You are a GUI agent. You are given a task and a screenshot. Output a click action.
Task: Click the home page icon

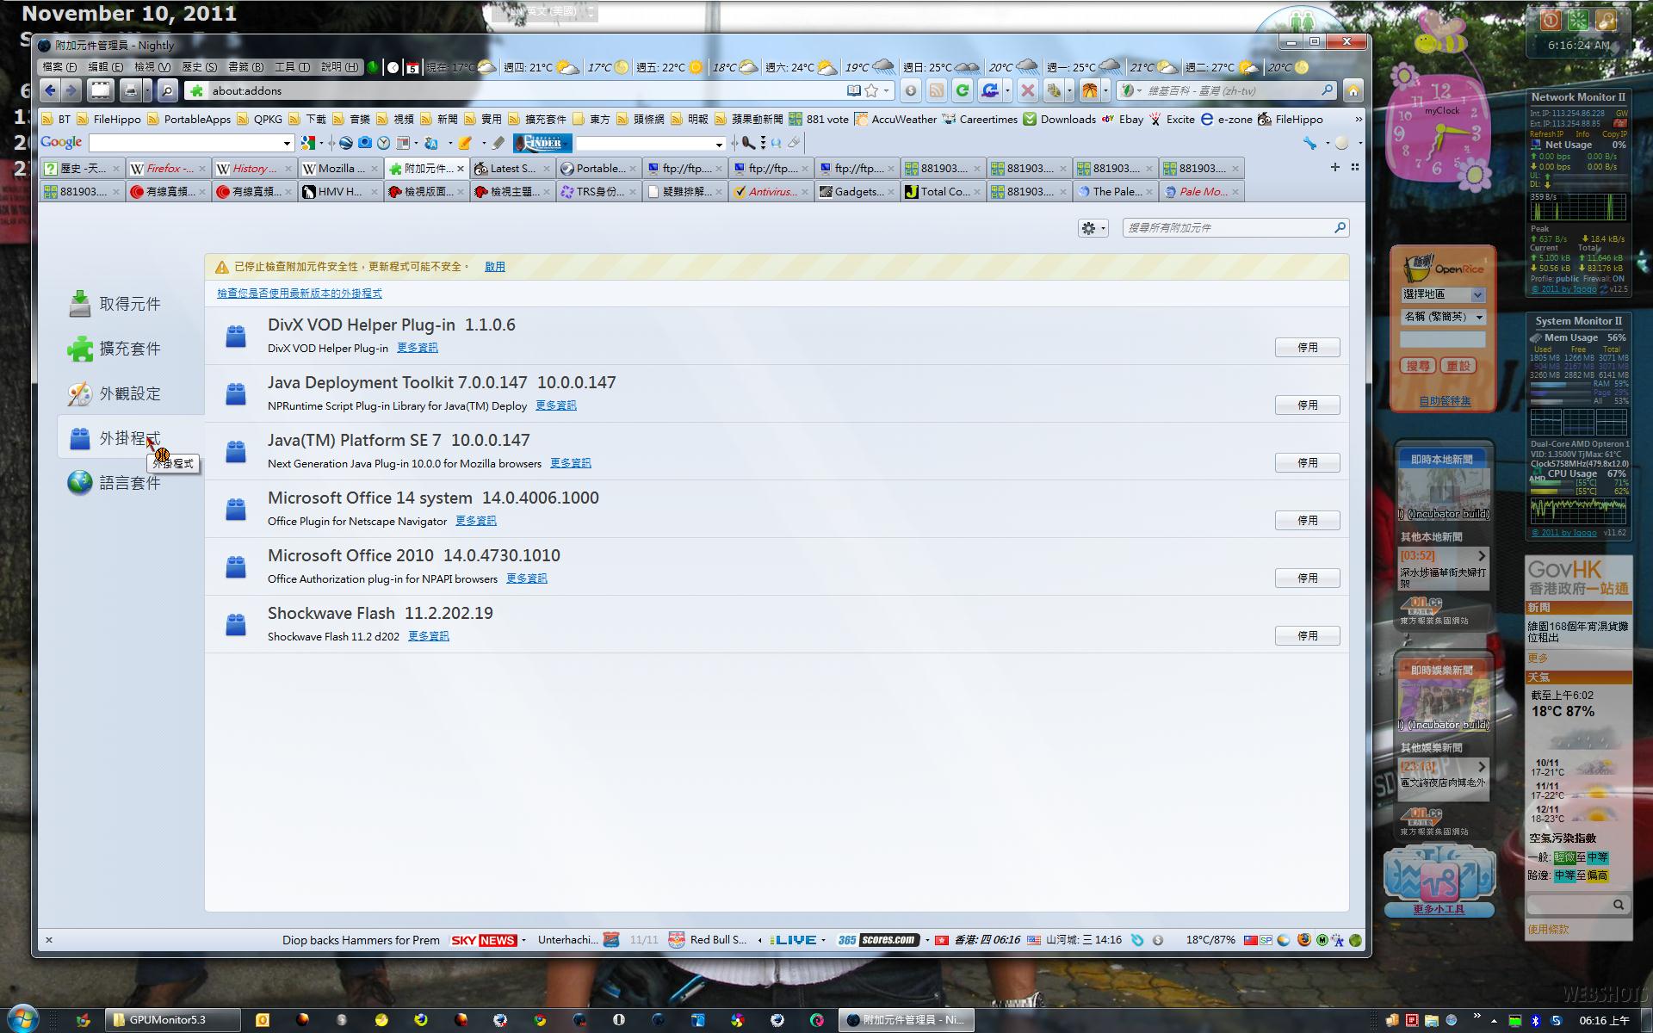point(1353,90)
